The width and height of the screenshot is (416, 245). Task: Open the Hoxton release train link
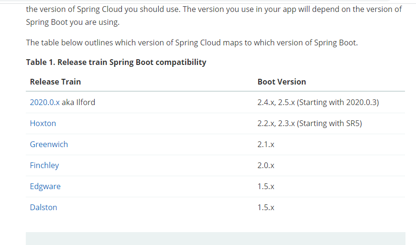43,123
